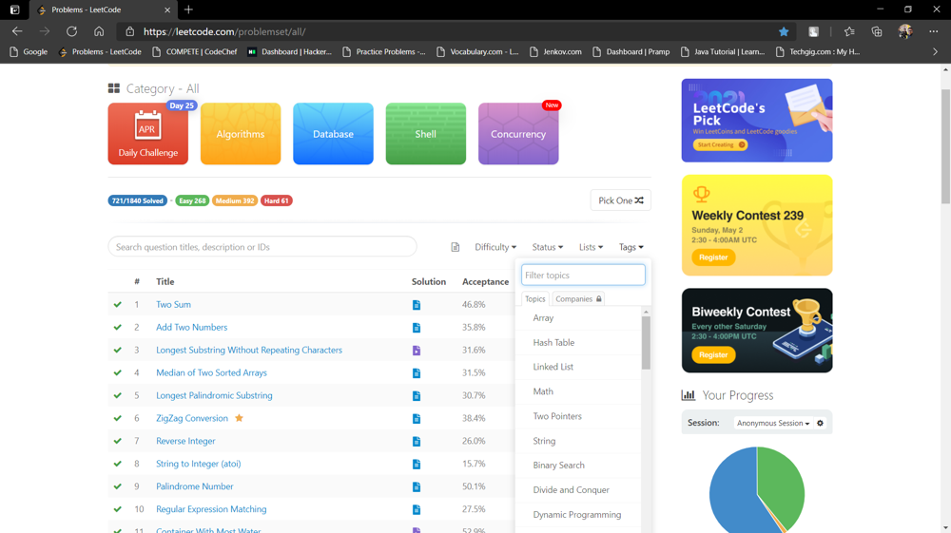Expand the Anonymous Session dropdown
Screen dimensions: 951x533
772,424
